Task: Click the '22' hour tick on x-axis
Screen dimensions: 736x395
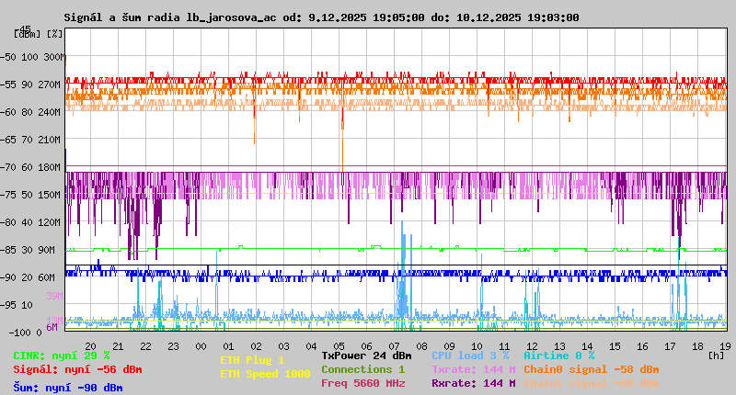Action: coord(146,346)
